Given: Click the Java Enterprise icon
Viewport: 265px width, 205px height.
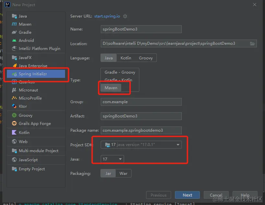Looking at the screenshot, I should [x=15, y=66].
